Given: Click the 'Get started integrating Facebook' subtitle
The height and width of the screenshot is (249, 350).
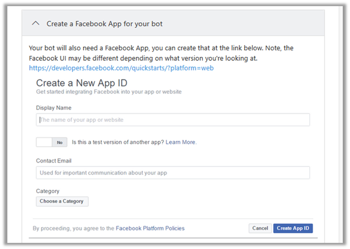Looking at the screenshot, I should [x=109, y=91].
